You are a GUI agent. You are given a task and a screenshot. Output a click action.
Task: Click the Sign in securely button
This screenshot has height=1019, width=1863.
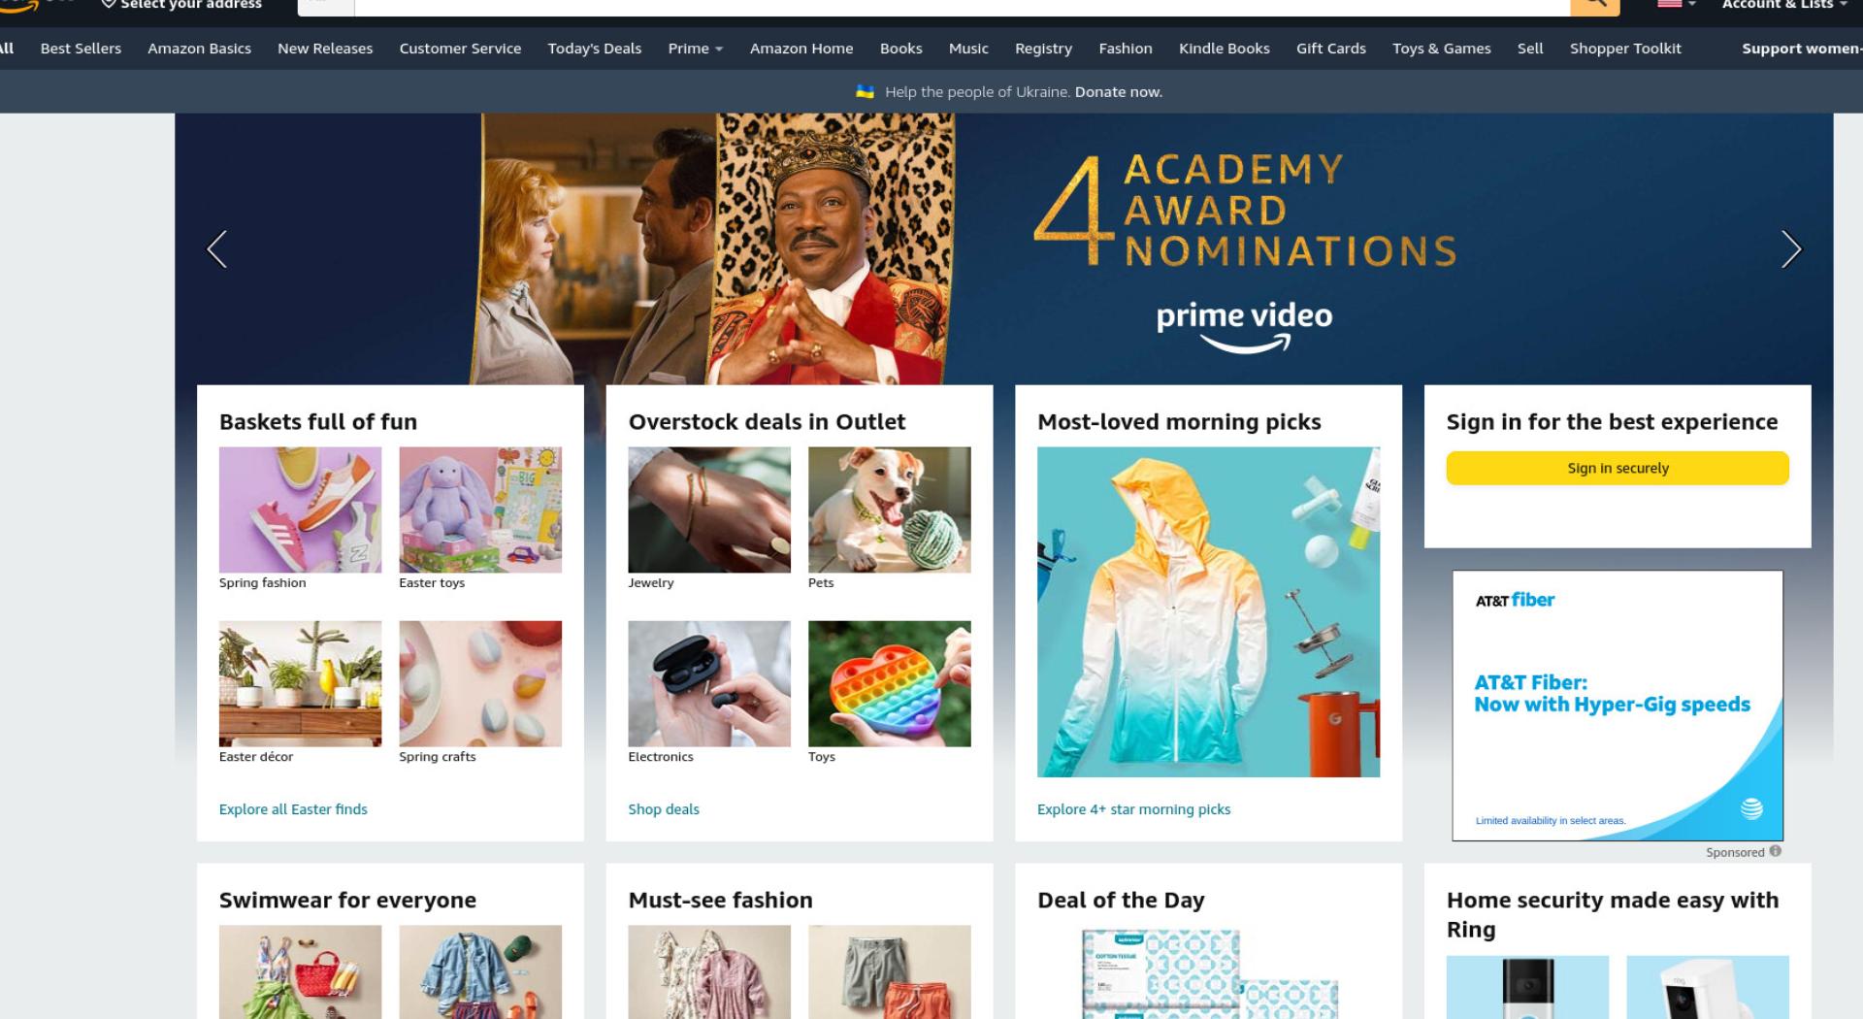tap(1618, 468)
